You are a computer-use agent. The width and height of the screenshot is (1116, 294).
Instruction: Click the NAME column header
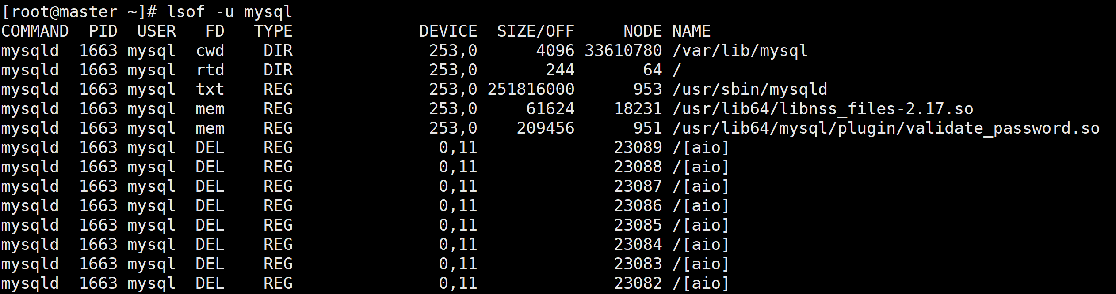[x=692, y=31]
